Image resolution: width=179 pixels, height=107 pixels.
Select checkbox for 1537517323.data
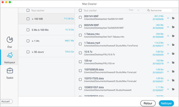[80, 79]
